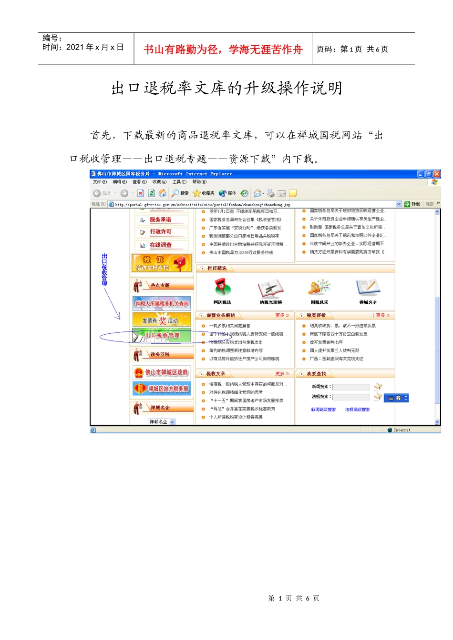Click the Internet zone status bar indicator

[399, 430]
